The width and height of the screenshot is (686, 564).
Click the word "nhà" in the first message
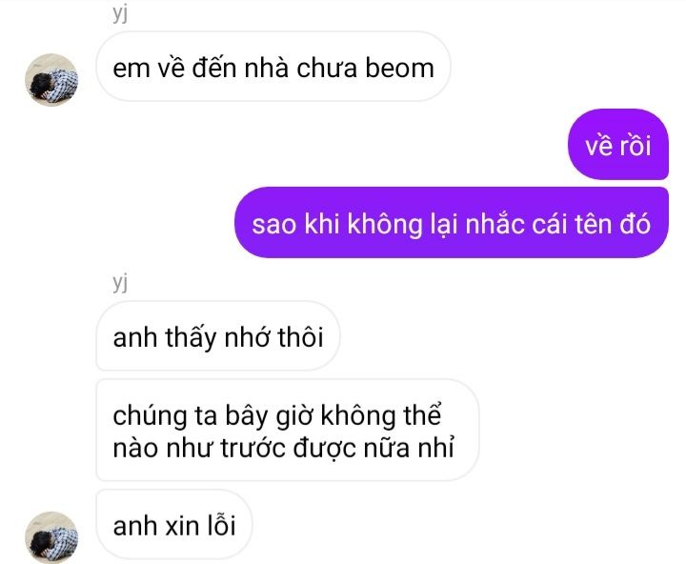(x=267, y=68)
